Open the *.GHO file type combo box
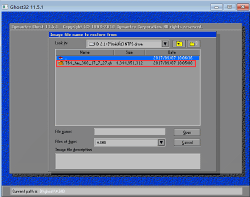 coord(129,143)
